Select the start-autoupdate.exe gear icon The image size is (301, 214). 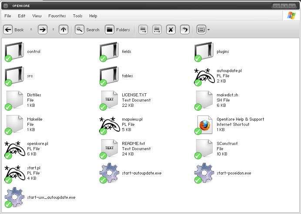tap(109, 173)
